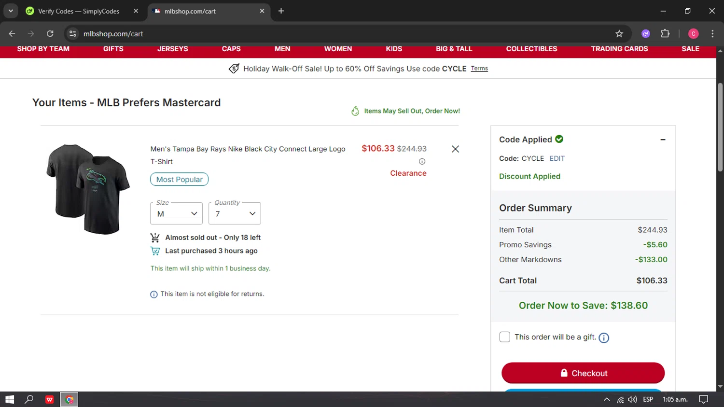Click the Clearance label

point(408,173)
